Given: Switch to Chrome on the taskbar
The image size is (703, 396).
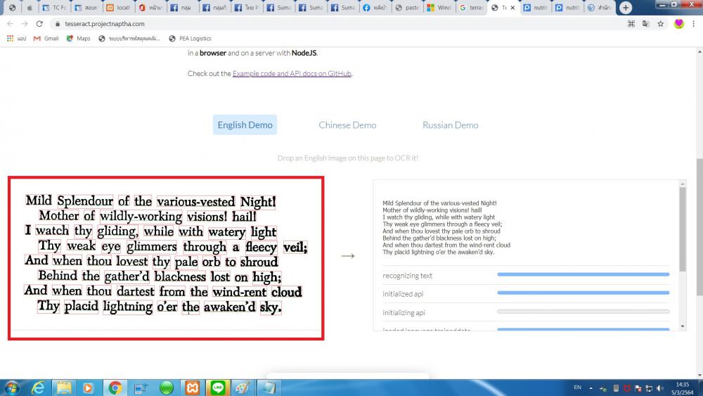Looking at the screenshot, I should (x=115, y=388).
